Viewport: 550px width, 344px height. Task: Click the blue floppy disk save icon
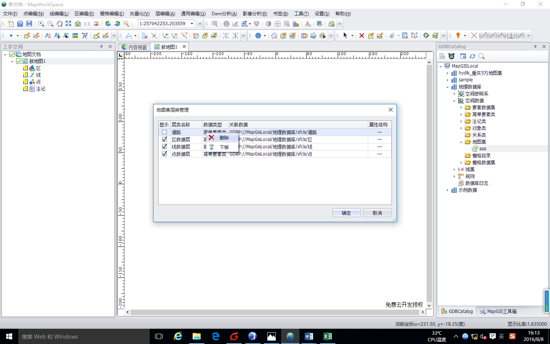click(x=29, y=24)
